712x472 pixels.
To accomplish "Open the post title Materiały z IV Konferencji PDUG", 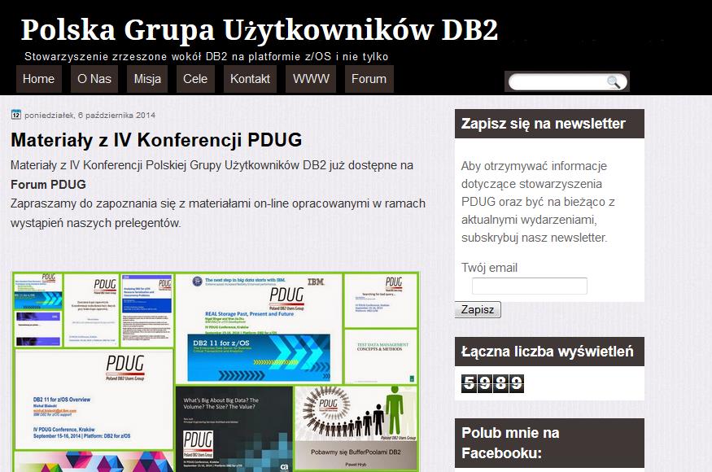I will [156, 140].
